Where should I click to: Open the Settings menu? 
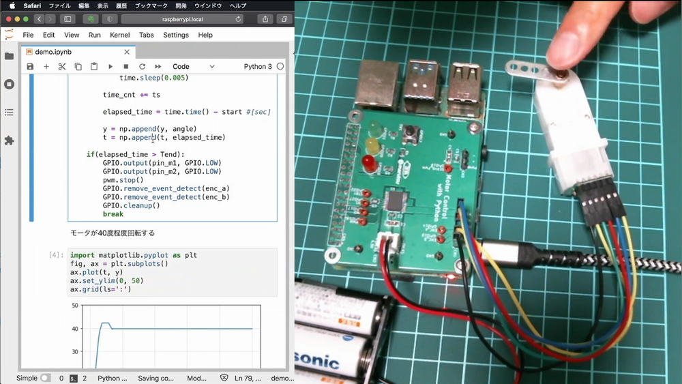pyautogui.click(x=176, y=35)
